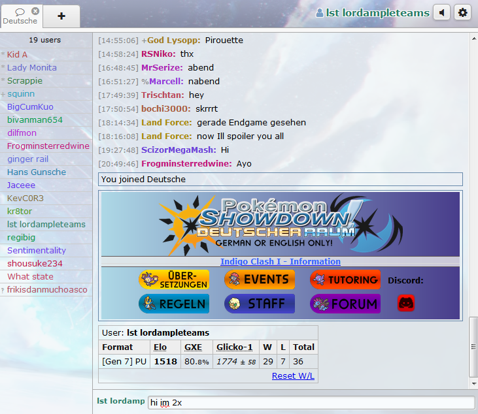Viewport: 478px width, 414px height.
Task: Open the Staff banner button
Action: tap(260, 304)
